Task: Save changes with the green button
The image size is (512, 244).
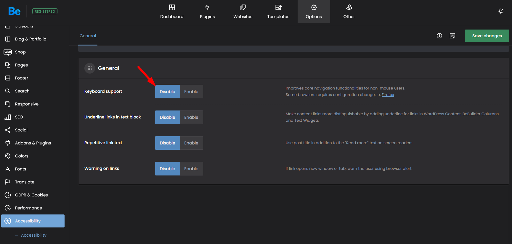Action: (487, 36)
